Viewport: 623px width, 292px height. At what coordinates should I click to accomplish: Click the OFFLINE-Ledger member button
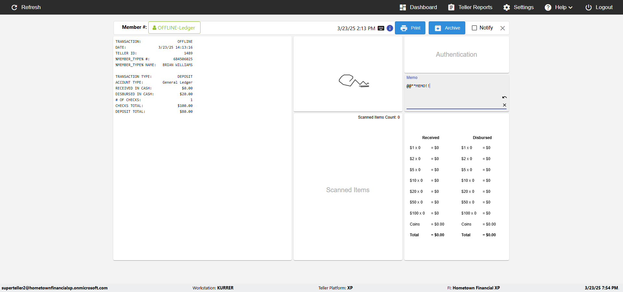tap(174, 28)
